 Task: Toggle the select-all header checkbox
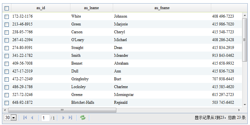pyautogui.click(x=7, y=8)
